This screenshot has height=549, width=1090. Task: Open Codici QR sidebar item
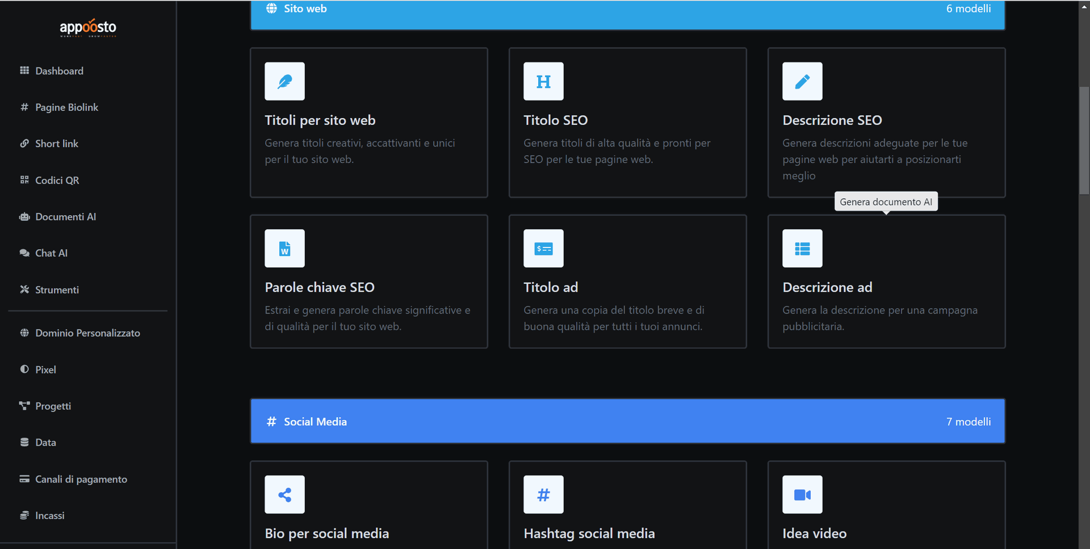point(57,181)
